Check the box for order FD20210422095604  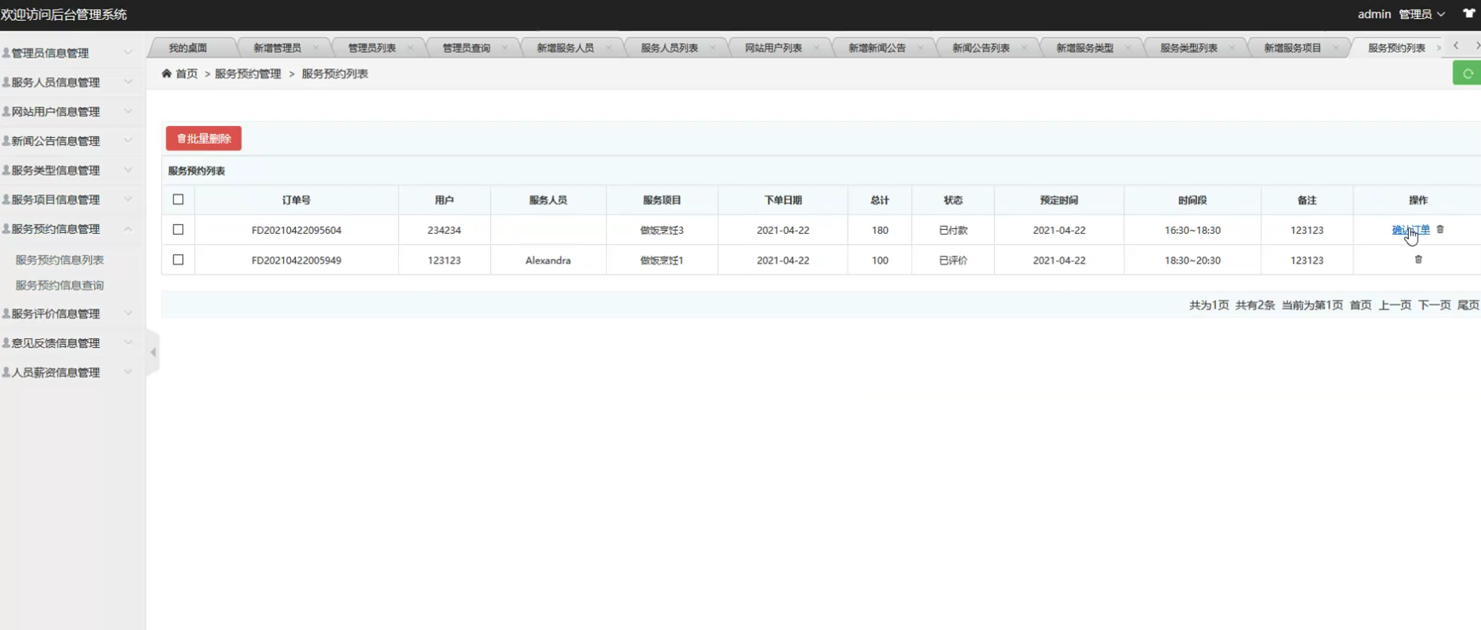[178, 230]
